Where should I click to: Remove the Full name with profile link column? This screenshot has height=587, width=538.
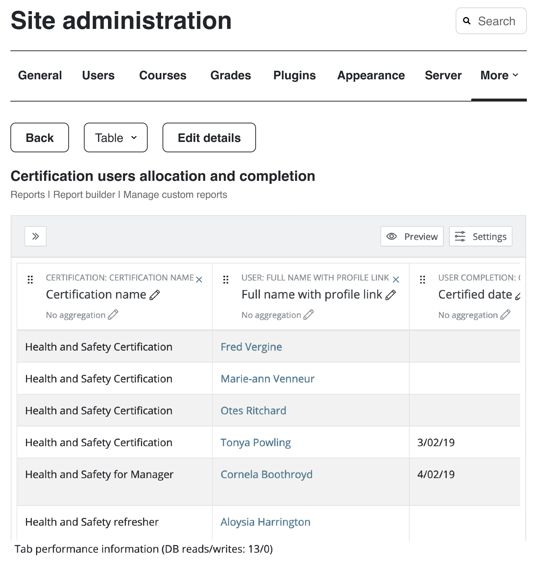tap(396, 279)
